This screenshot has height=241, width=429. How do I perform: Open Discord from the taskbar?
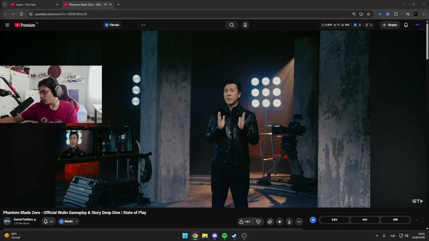[x=215, y=236]
